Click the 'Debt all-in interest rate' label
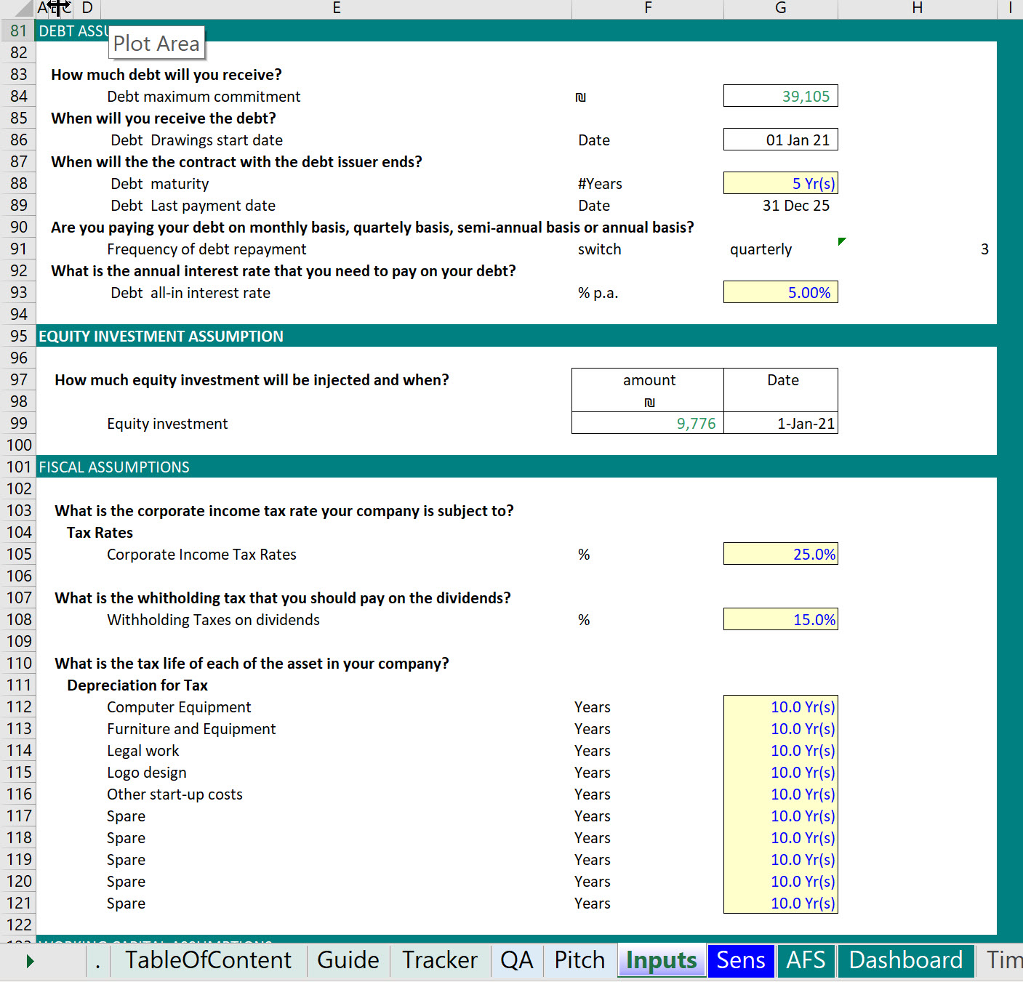This screenshot has height=982, width=1023. coord(190,293)
